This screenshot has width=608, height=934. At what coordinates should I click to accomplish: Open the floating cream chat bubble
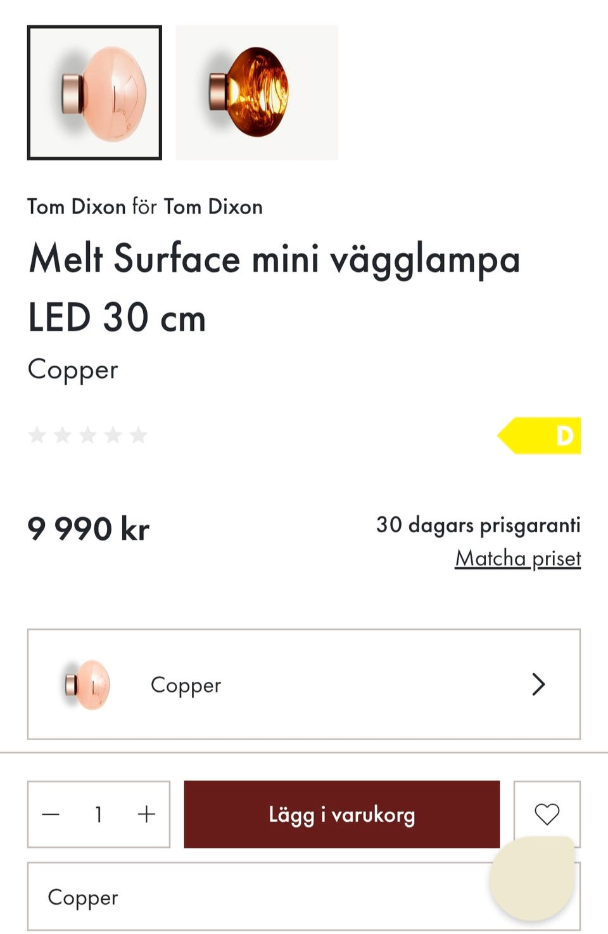click(x=532, y=878)
